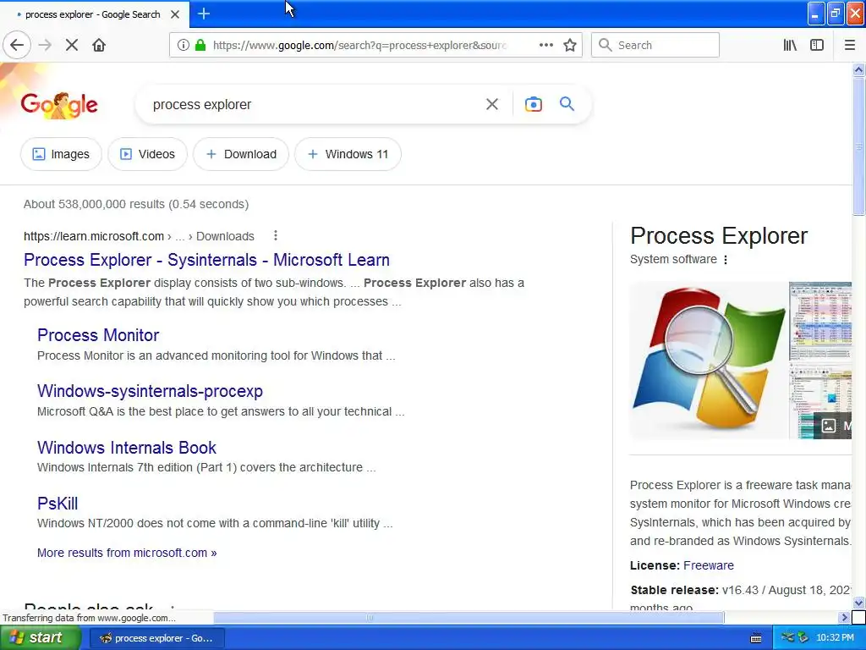The height and width of the screenshot is (650, 866).
Task: Click the results count text
Action: (136, 204)
